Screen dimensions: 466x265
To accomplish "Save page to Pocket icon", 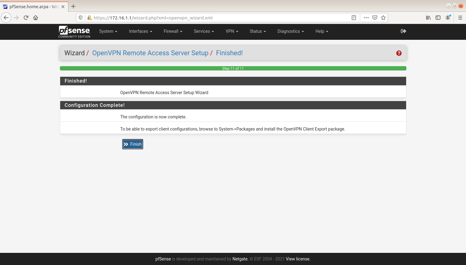I will click(375, 18).
